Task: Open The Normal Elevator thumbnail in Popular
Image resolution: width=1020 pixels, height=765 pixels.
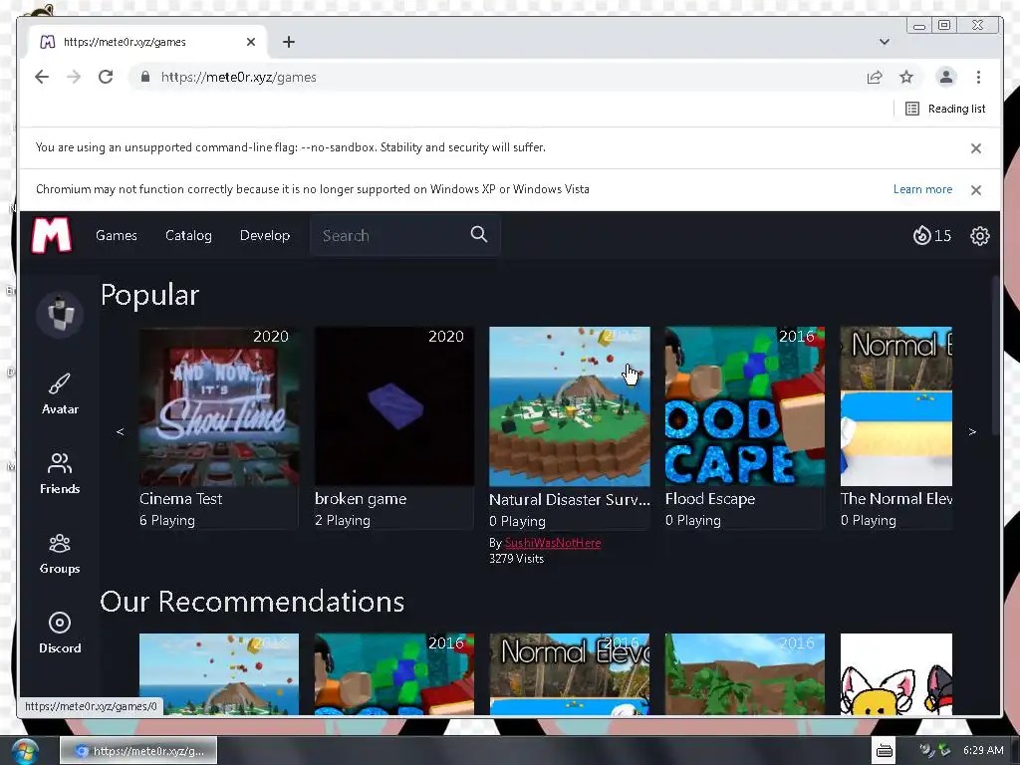Action: coord(896,406)
